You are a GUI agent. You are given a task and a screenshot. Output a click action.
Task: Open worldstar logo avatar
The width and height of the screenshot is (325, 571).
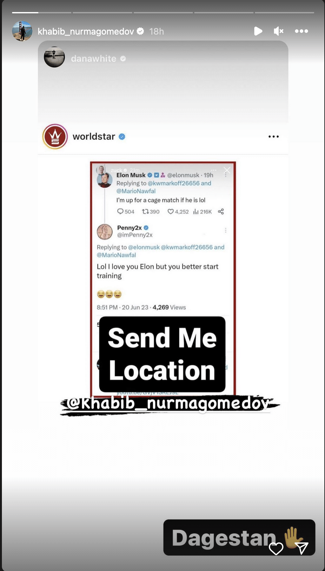tap(55, 136)
